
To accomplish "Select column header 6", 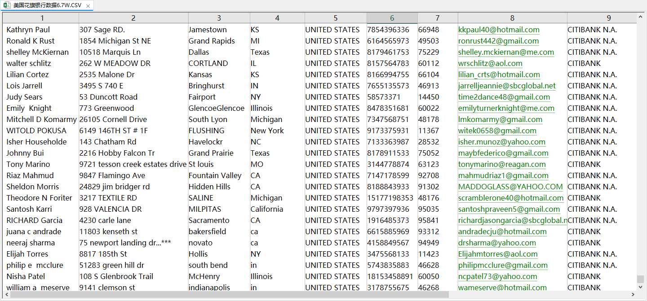I will coord(392,18).
